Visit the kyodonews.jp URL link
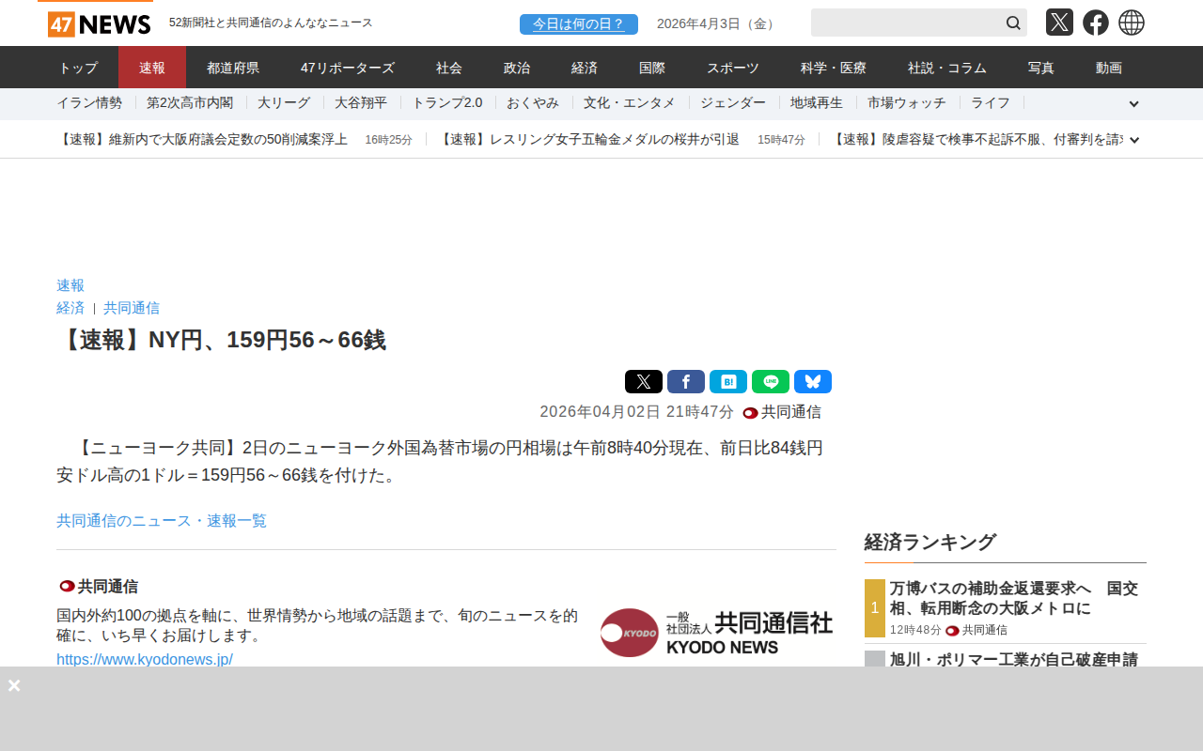Screen dimensions: 1203x751 tap(145, 659)
